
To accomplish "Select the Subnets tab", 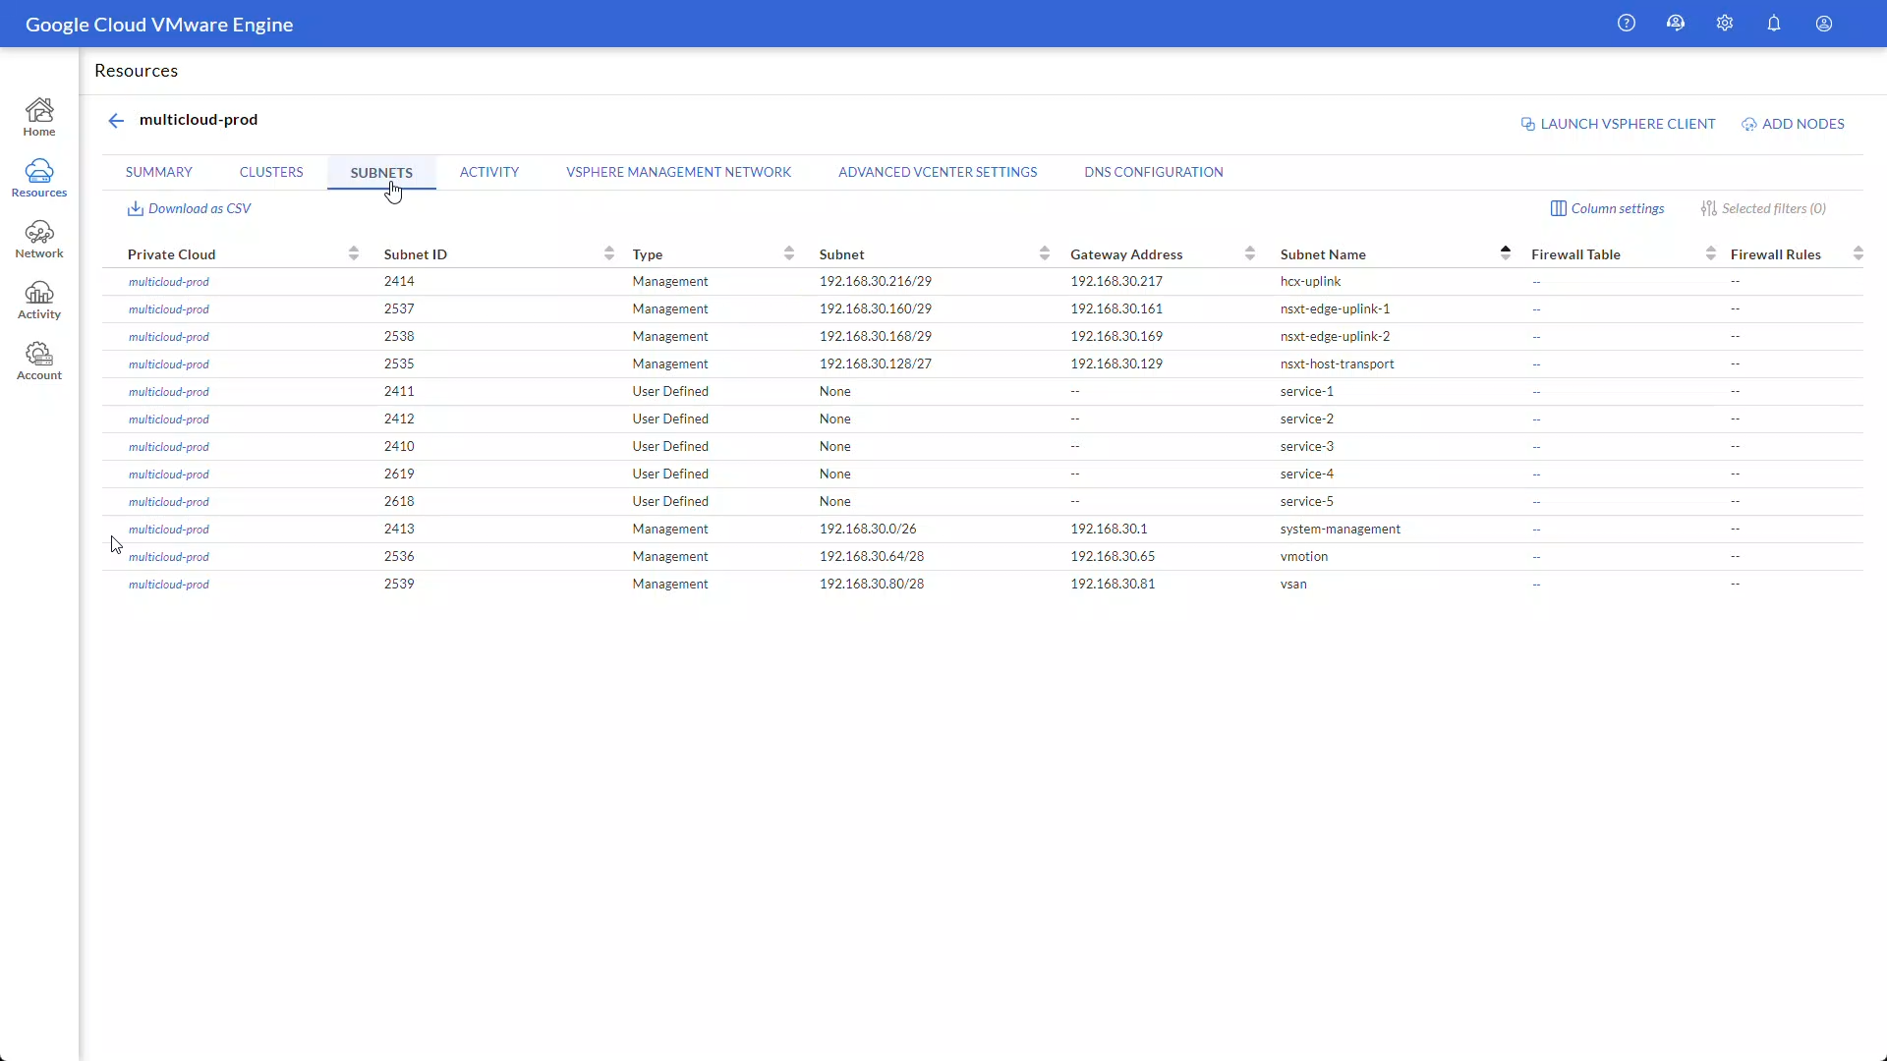I will (381, 173).
